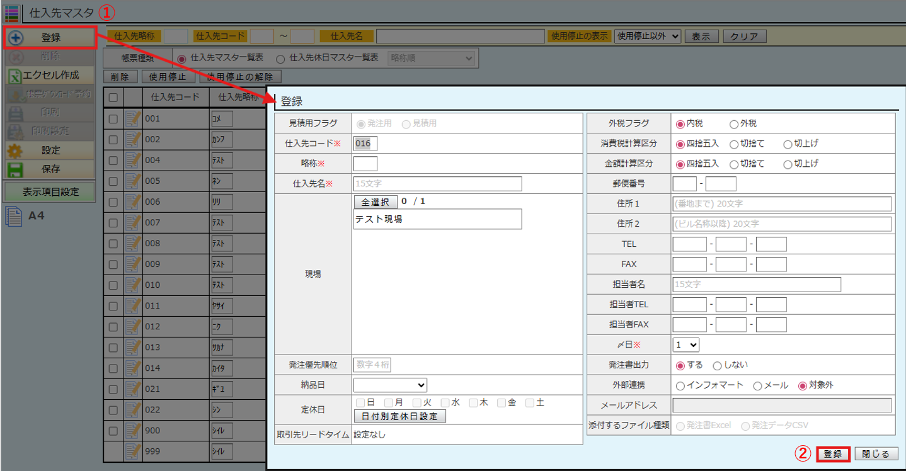The width and height of the screenshot is (906, 471).
Task: Check the 月 holiday checkbox
Action: pyautogui.click(x=389, y=402)
